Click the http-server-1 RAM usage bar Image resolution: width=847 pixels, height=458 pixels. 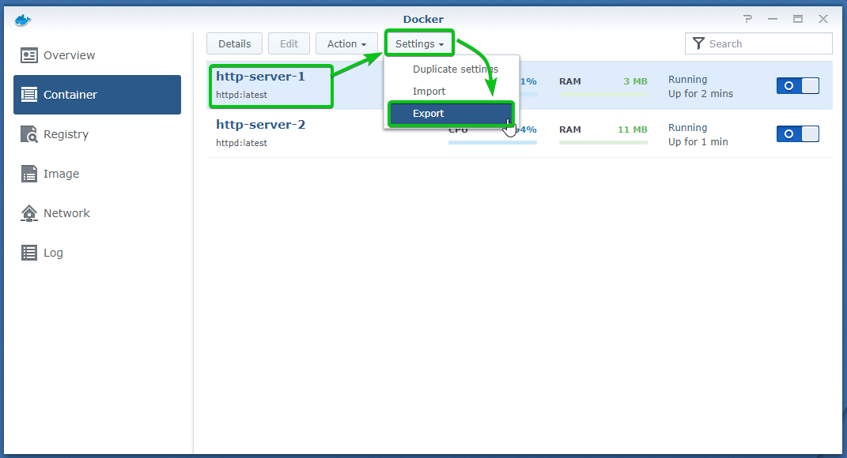click(603, 95)
